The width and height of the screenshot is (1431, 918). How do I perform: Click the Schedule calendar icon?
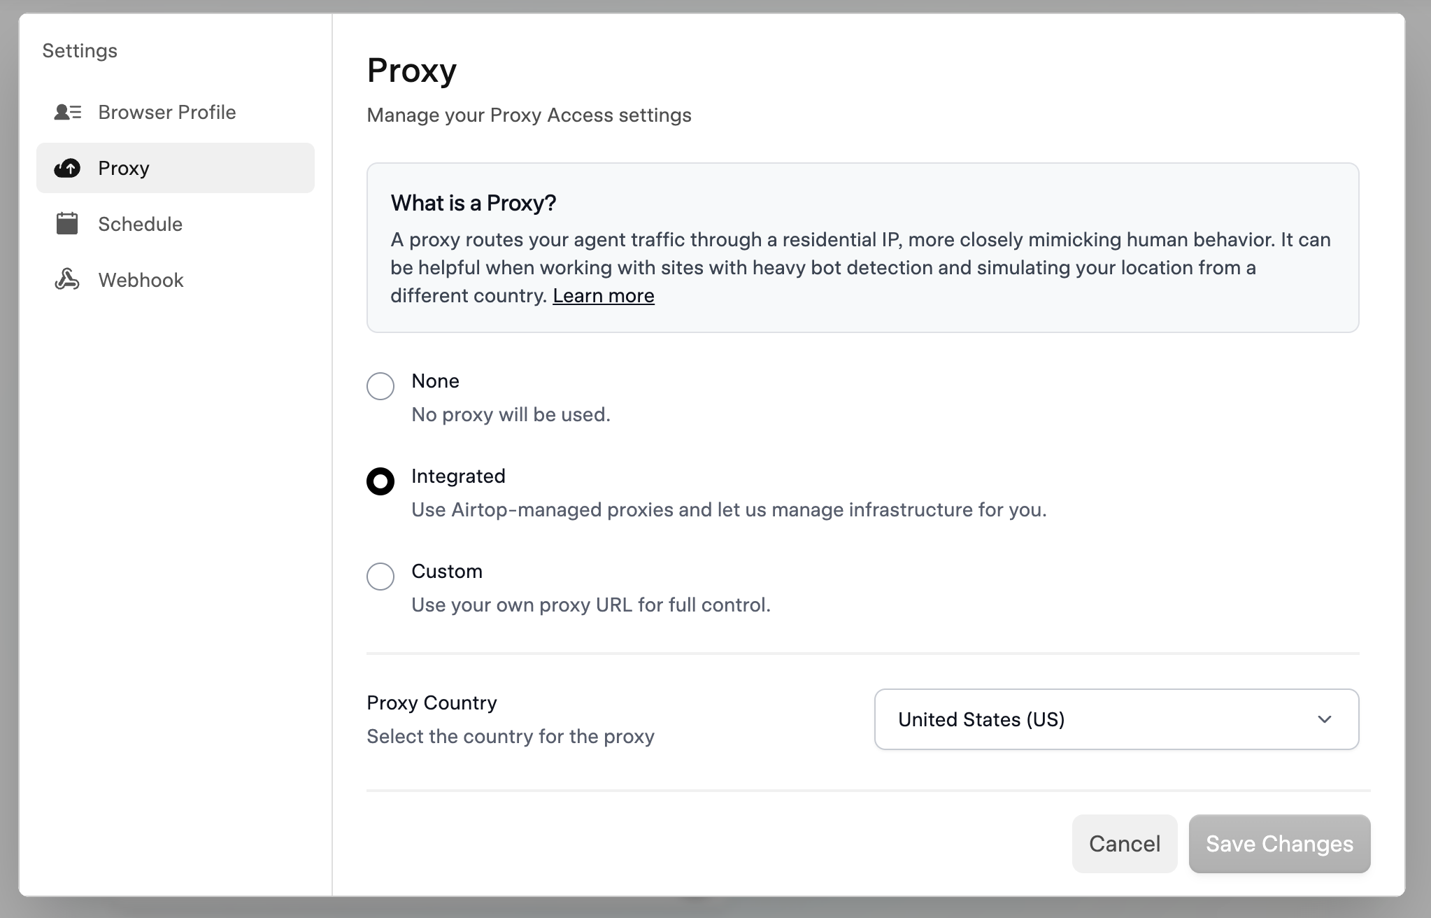67,224
